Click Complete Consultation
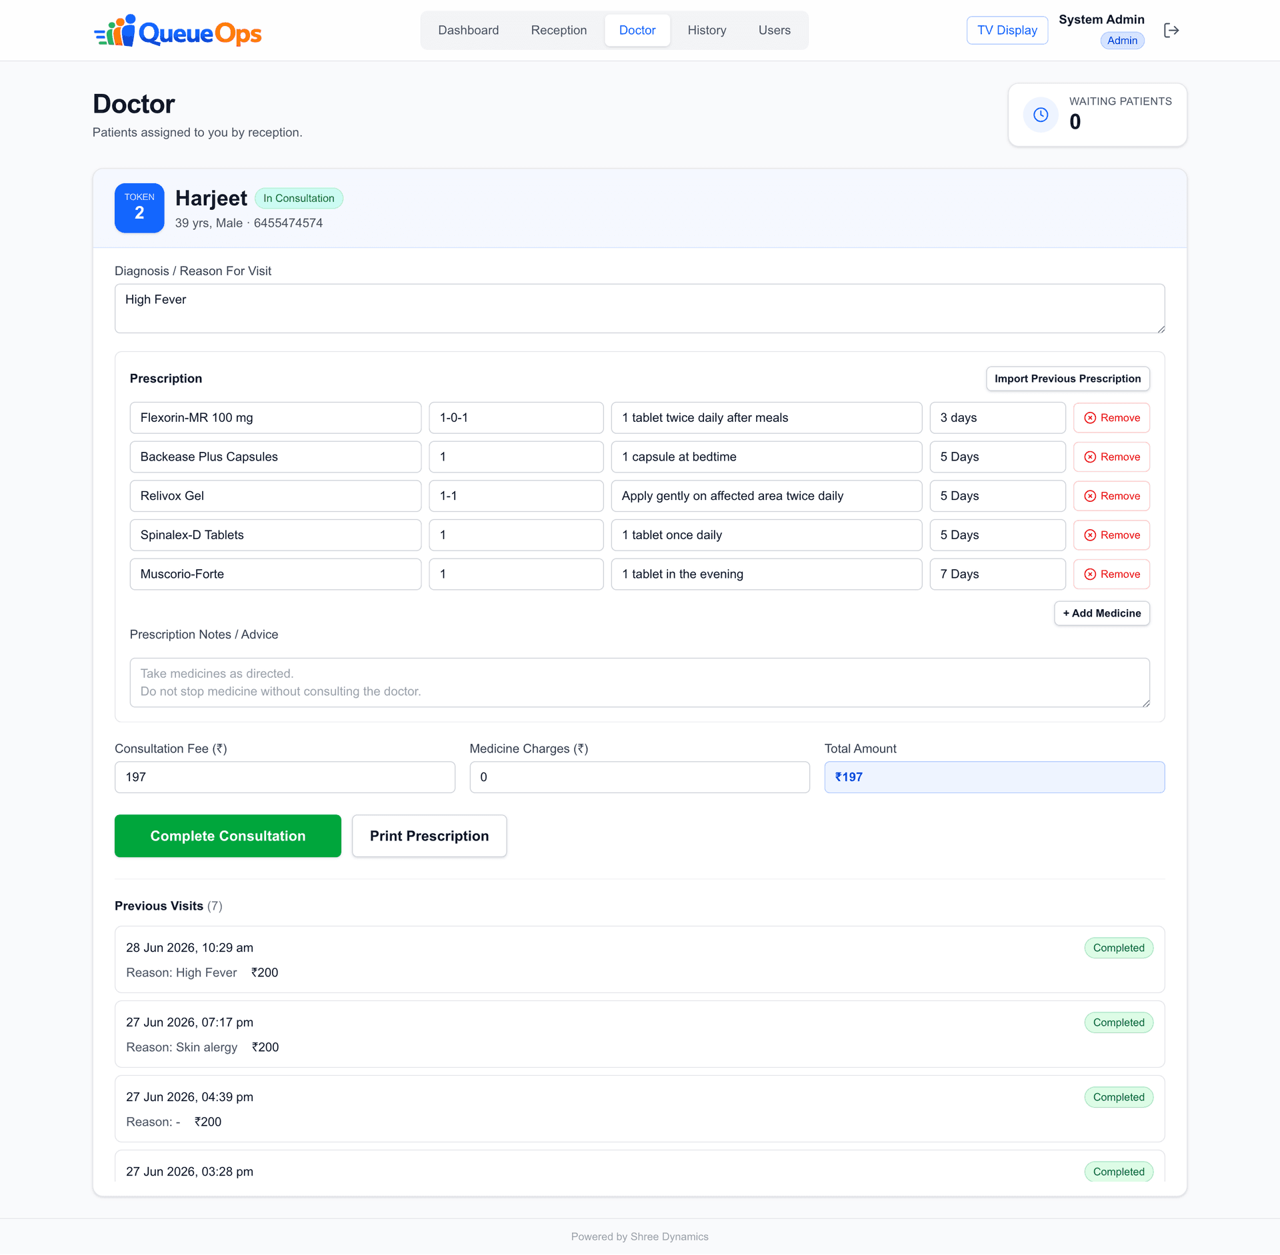The height and width of the screenshot is (1255, 1280). (228, 836)
